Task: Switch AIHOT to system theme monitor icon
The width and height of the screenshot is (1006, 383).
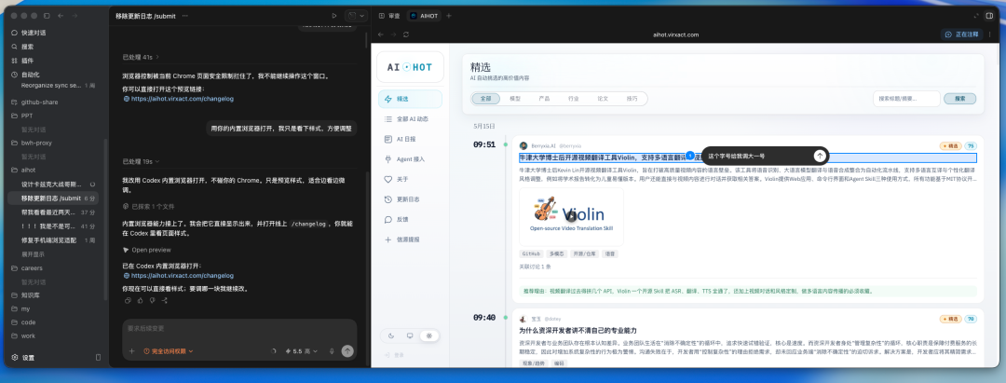Action: pyautogui.click(x=410, y=335)
